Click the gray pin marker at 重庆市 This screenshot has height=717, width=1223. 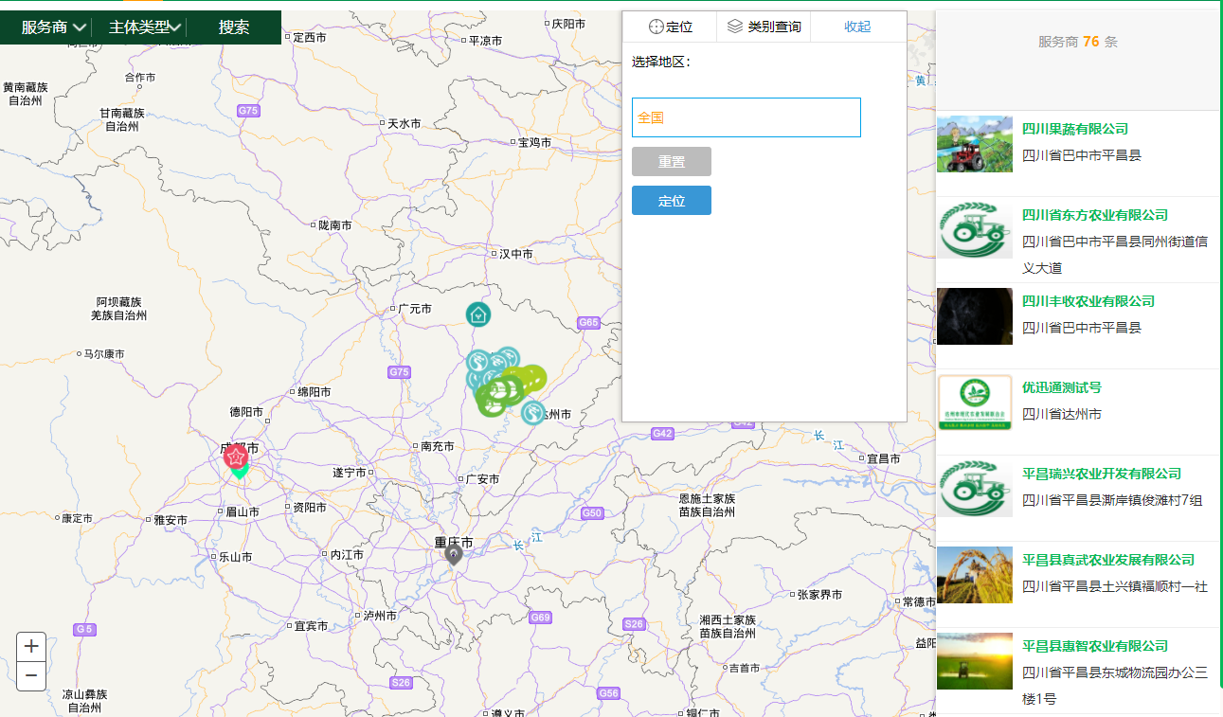point(454,554)
